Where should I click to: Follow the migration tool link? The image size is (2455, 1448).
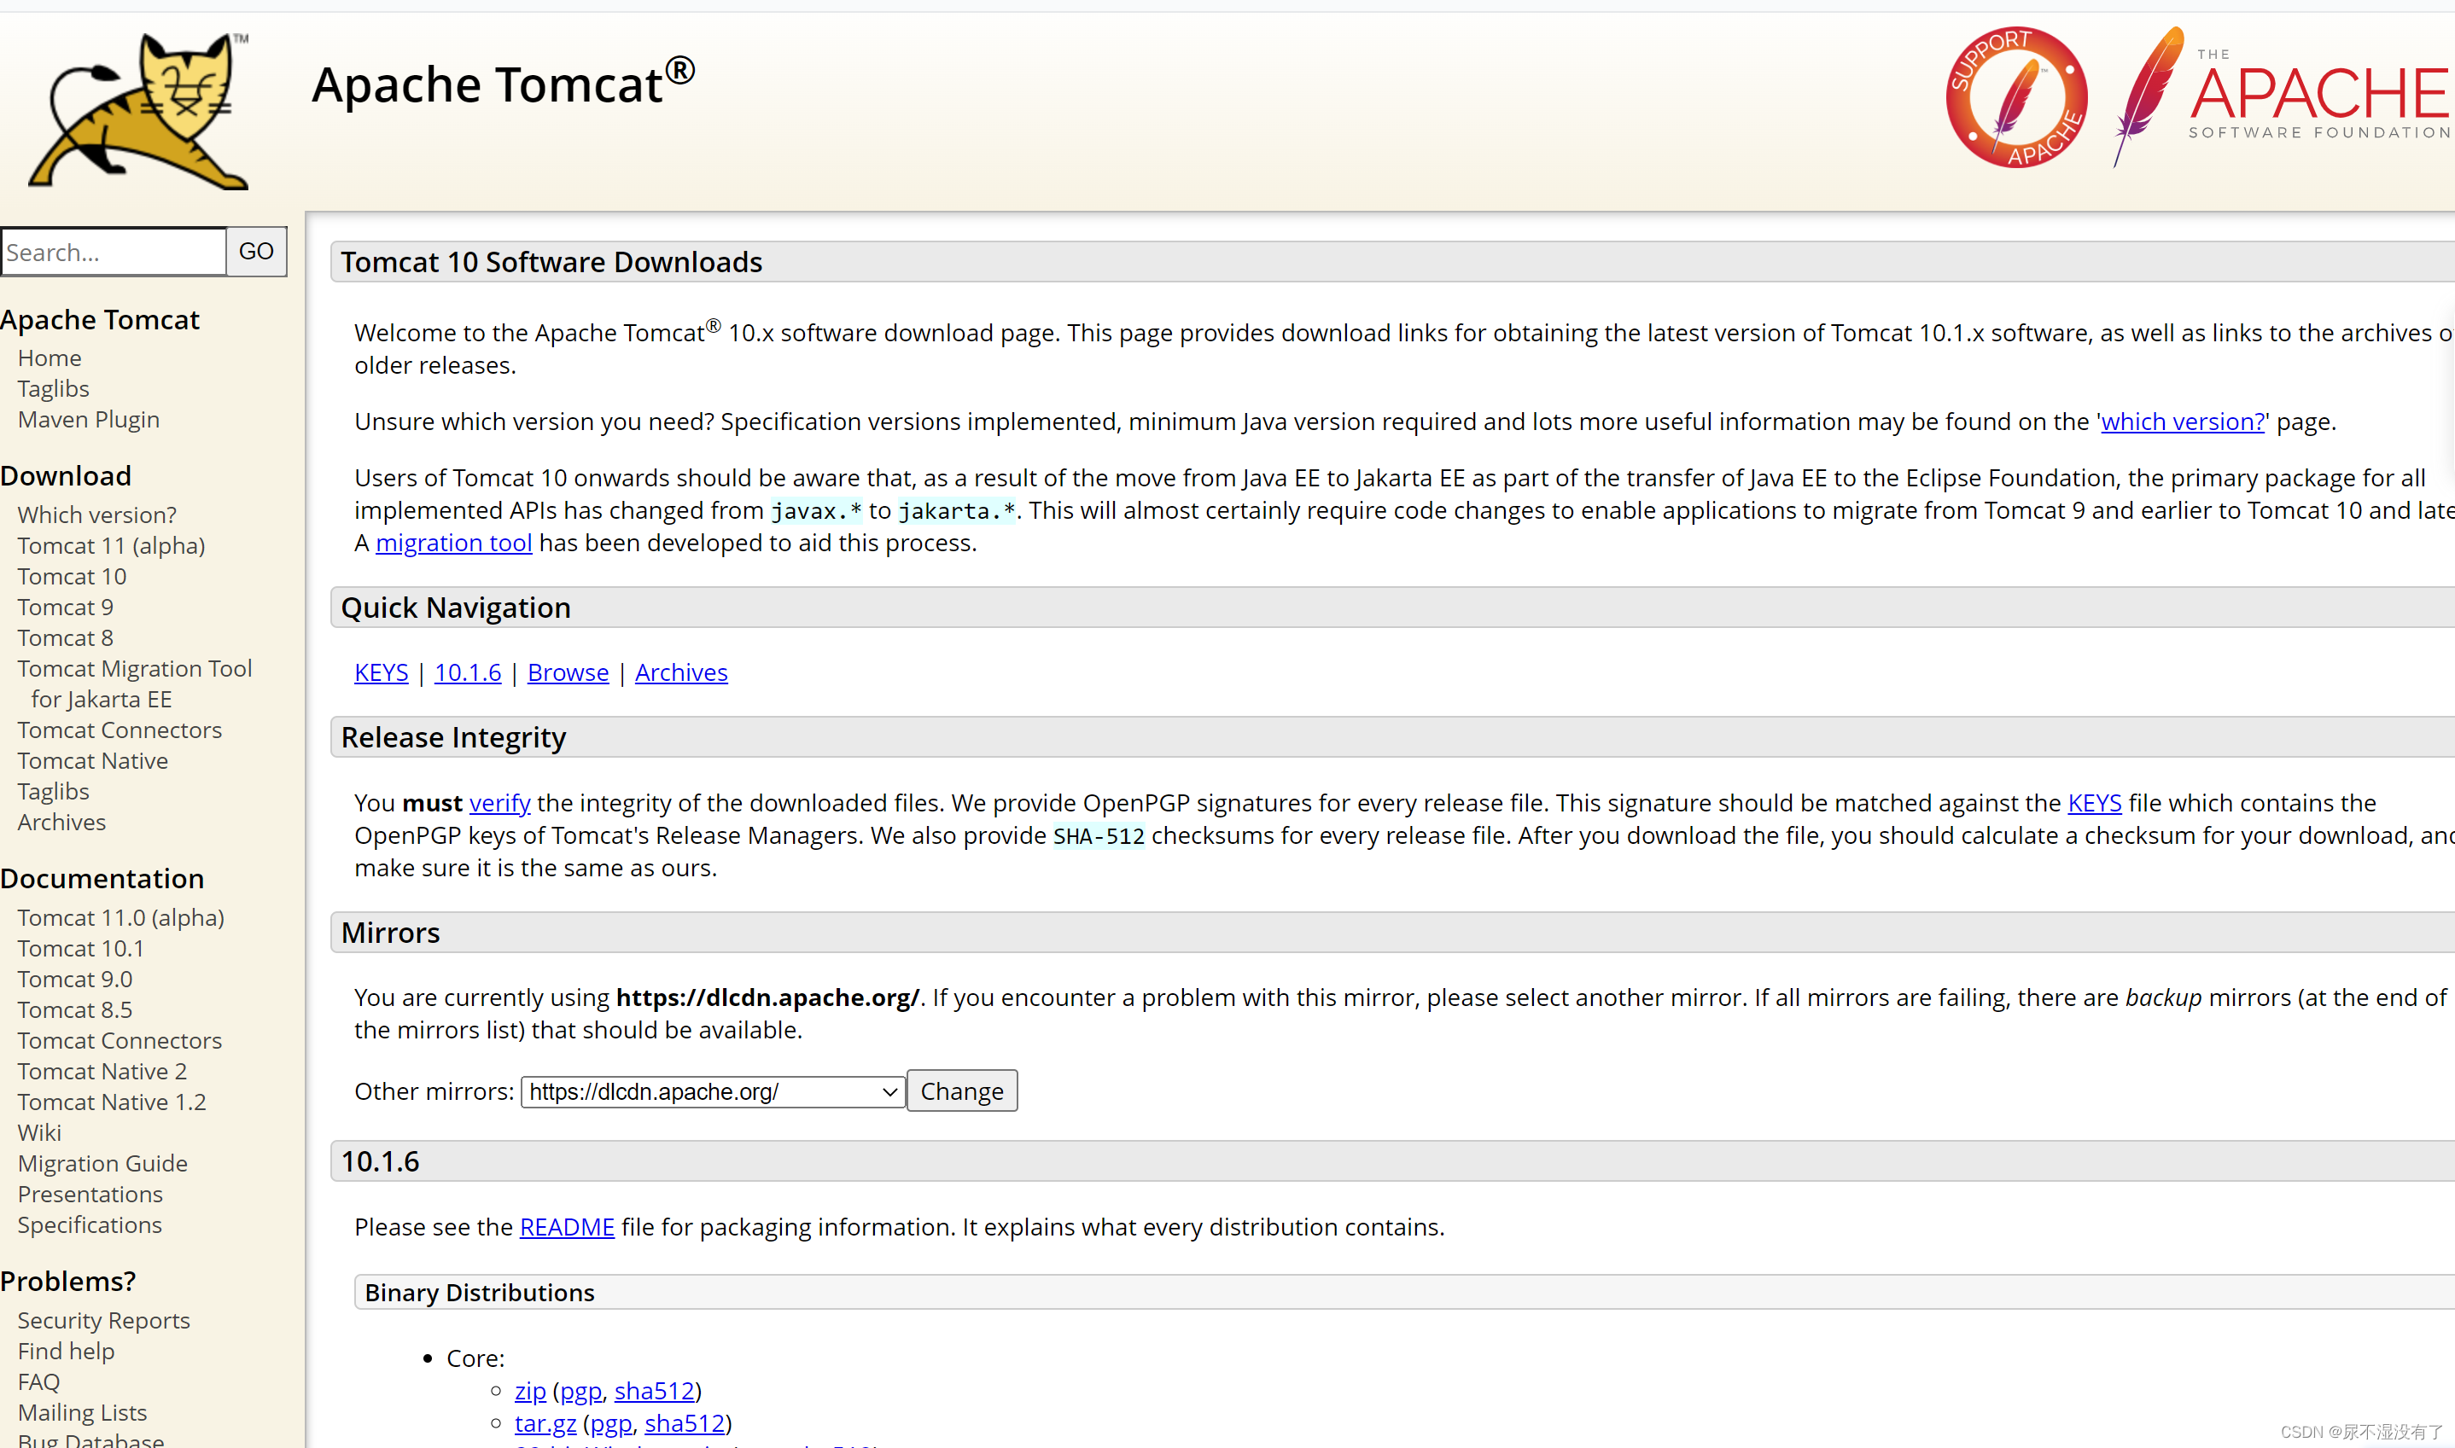pyautogui.click(x=454, y=543)
